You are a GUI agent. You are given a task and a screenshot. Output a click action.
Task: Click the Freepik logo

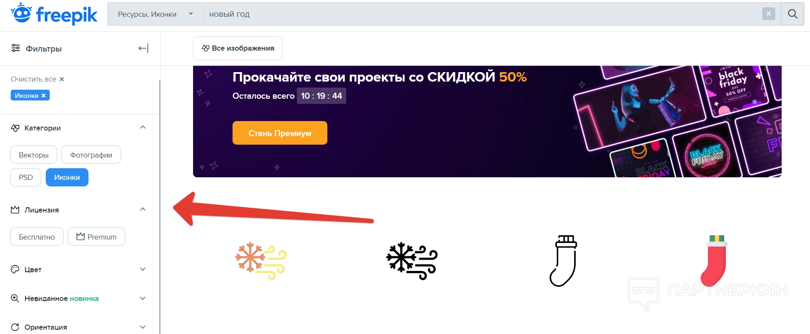click(x=54, y=14)
